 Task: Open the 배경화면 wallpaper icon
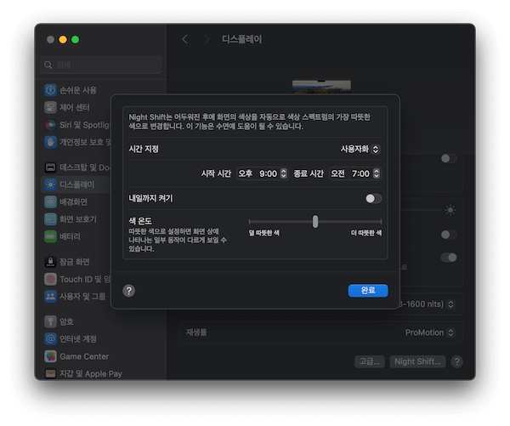(50, 202)
